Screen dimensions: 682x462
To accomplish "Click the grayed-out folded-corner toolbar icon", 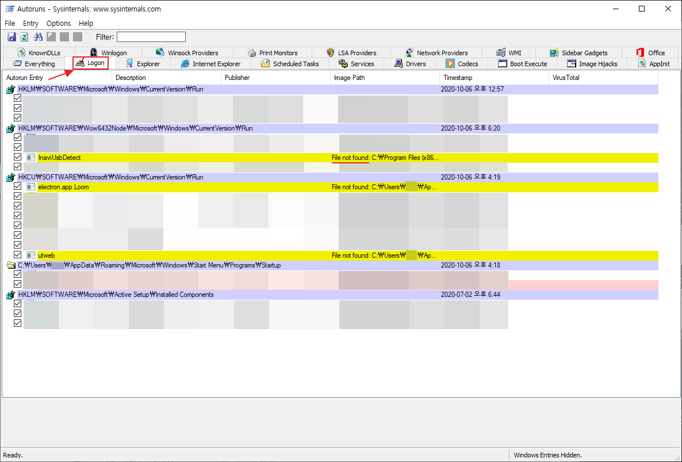I will [51, 37].
